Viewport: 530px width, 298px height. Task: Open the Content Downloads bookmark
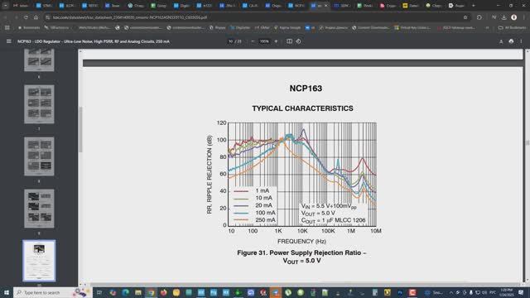tap(370, 27)
